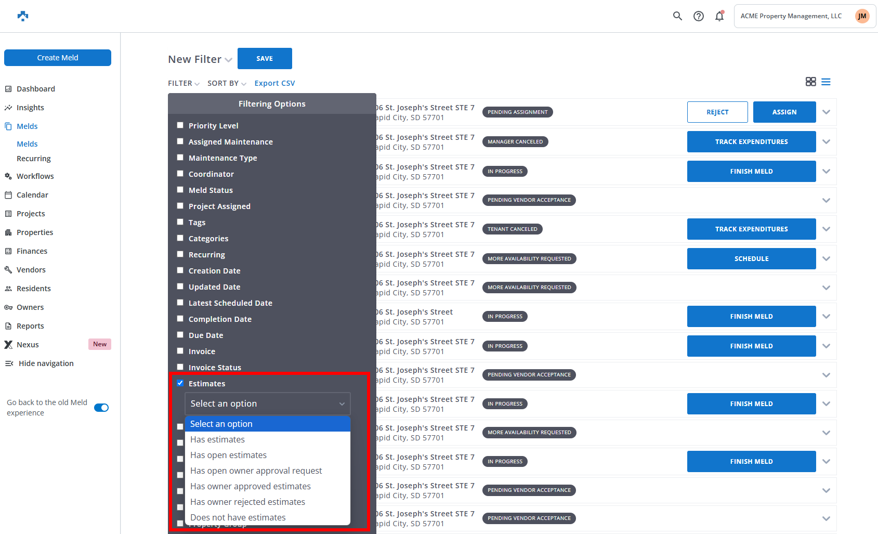Disable the Go back to old Meld experience toggle

101,408
